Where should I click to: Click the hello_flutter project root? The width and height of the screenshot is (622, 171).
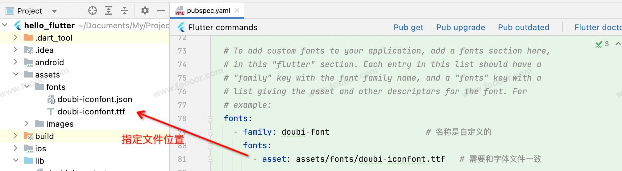(x=49, y=26)
